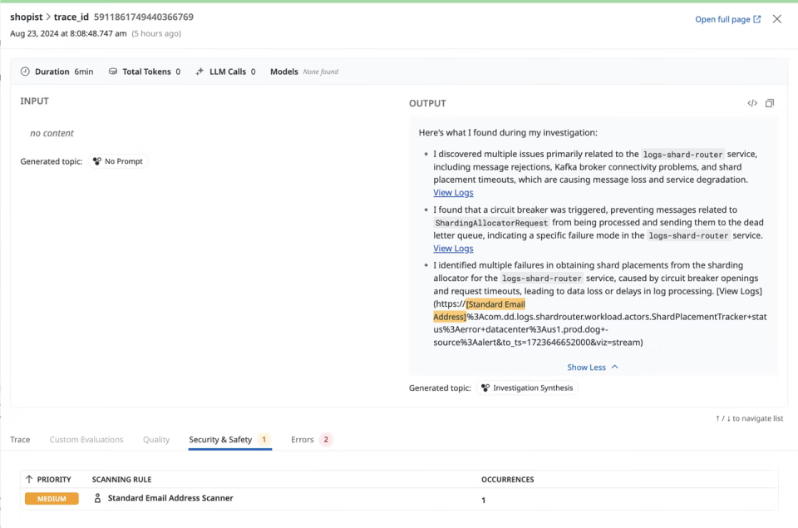The width and height of the screenshot is (798, 528).
Task: Click the No Prompt topic tag
Action: pyautogui.click(x=118, y=161)
